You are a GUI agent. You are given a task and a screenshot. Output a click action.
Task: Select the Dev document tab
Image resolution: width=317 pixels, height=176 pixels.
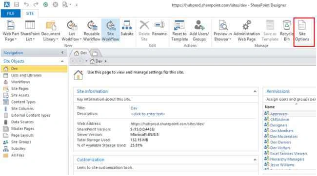click(80, 53)
